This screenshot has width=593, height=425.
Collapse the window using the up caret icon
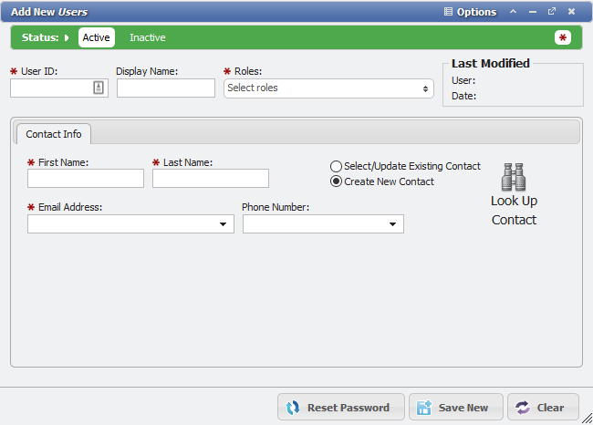tap(513, 12)
